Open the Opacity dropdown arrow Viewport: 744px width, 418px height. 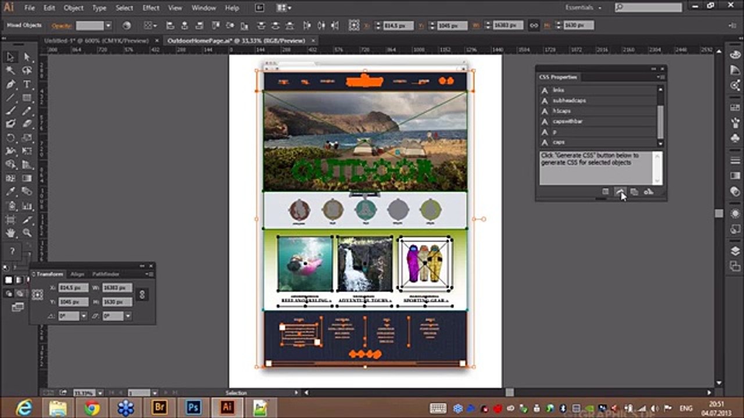108,26
